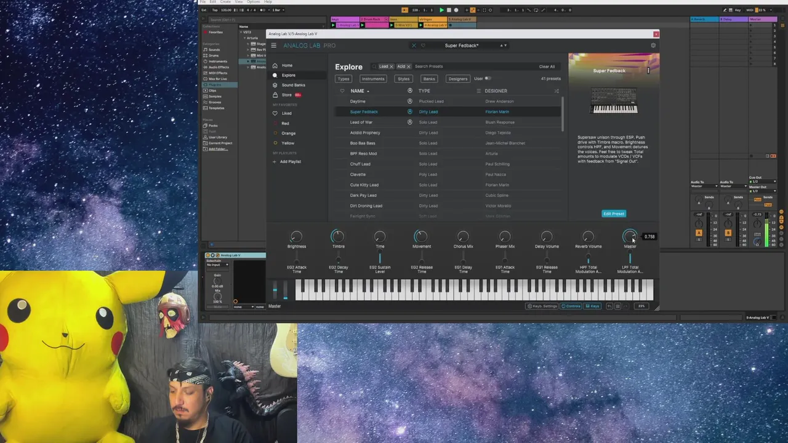Click Arturia icon in column header
Screen dimensions: 788x443
410,91
